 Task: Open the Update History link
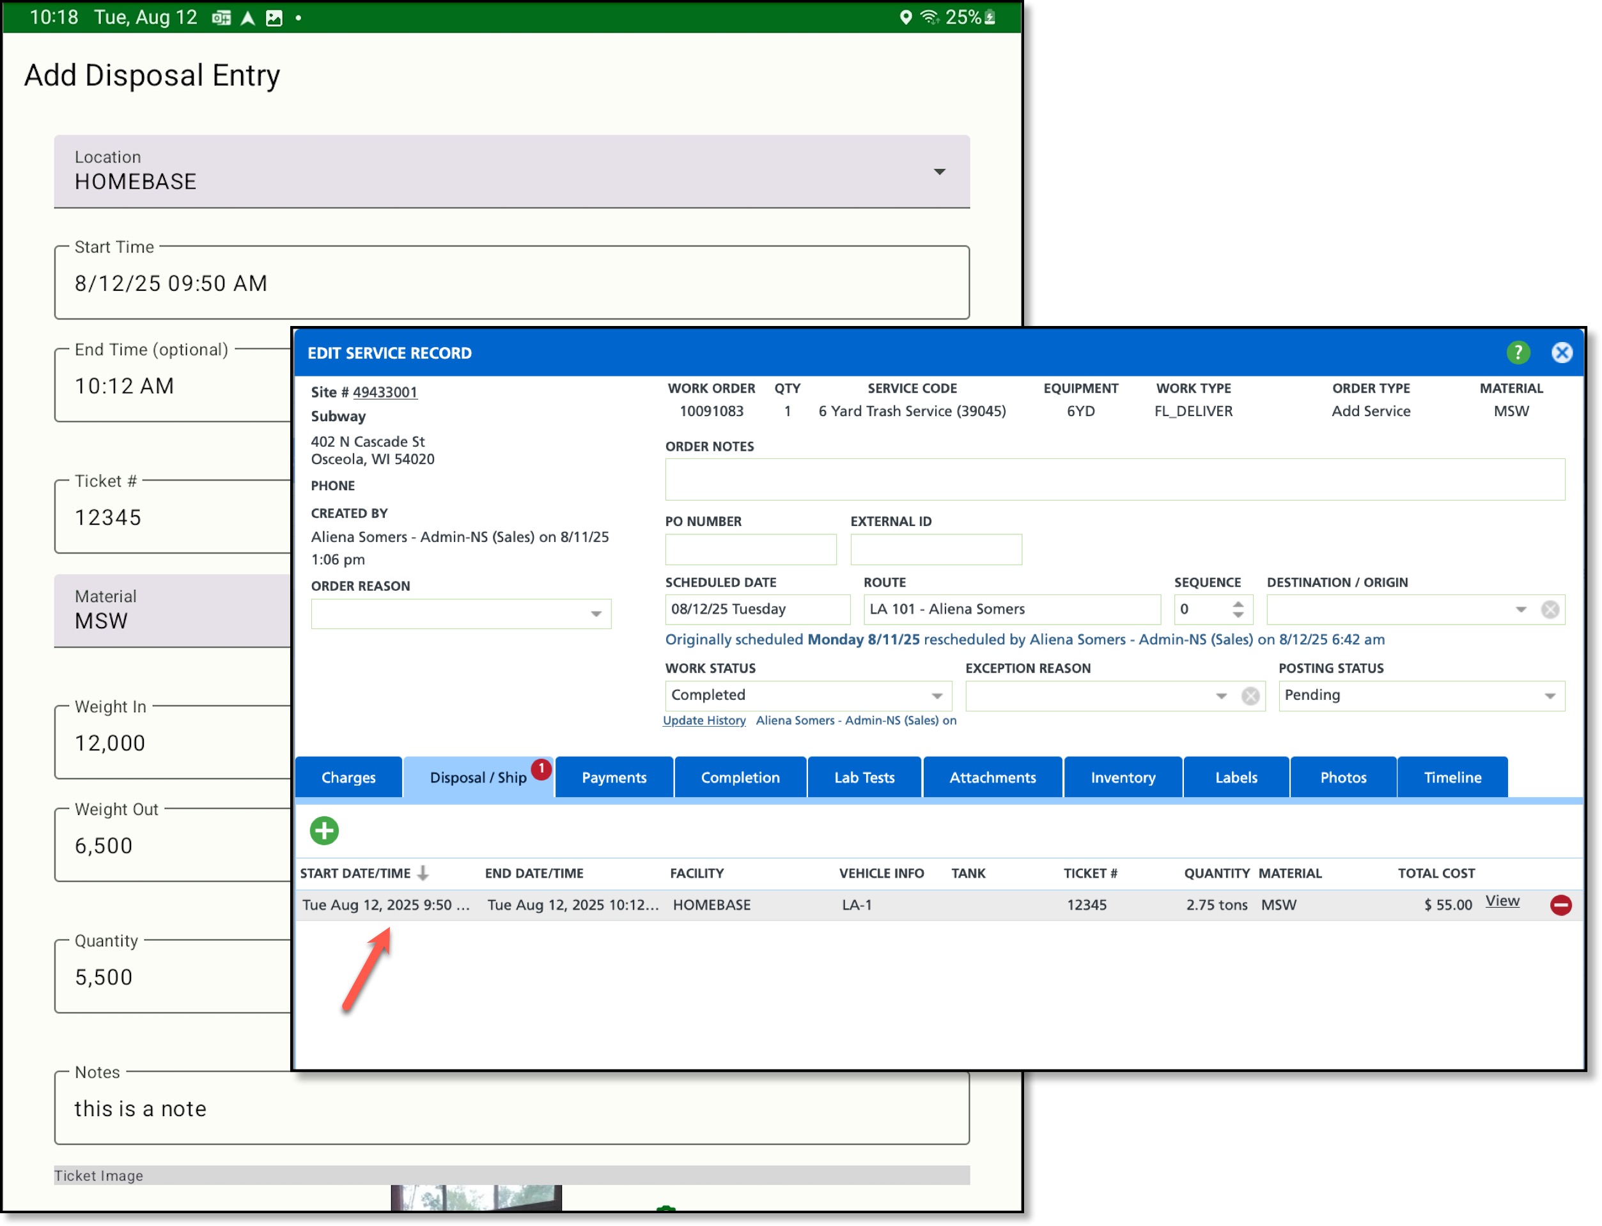coord(704,720)
